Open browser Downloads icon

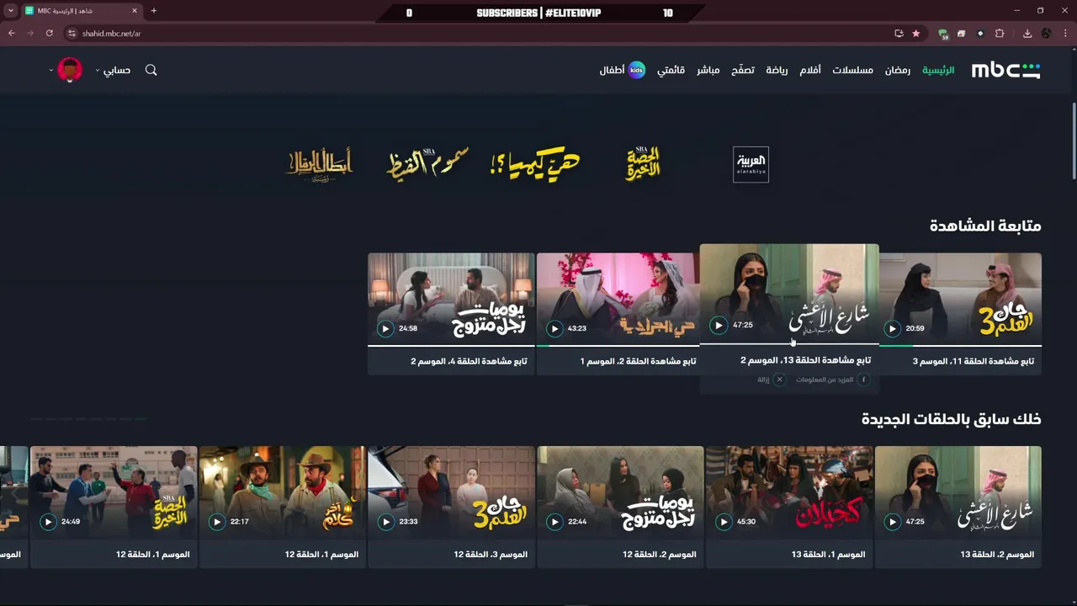point(1027,34)
